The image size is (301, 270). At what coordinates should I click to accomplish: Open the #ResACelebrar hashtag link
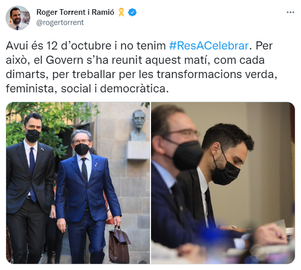point(209,46)
